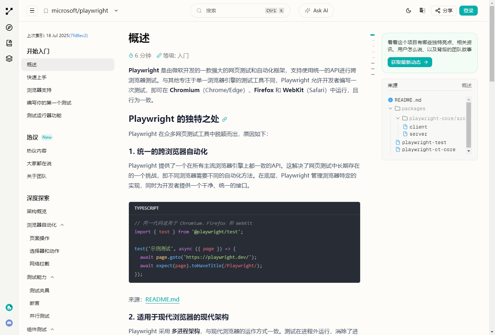Viewport: 495px width, 335px height.
Task: Click the sparkle Ask AI icon
Action: (x=308, y=11)
